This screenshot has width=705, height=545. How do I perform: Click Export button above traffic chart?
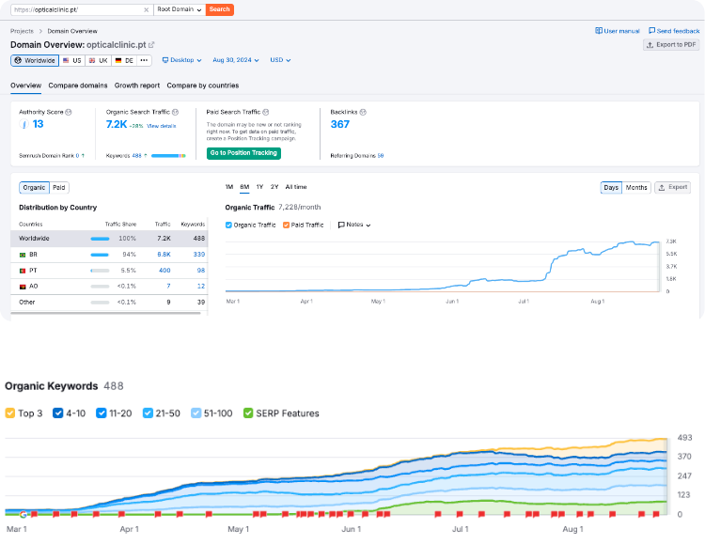point(673,188)
